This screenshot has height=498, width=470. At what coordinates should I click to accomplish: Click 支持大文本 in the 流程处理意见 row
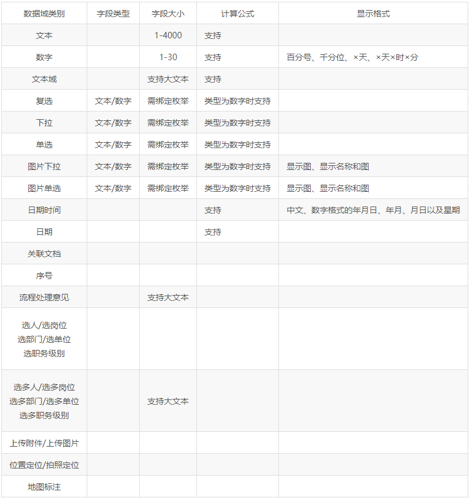(168, 297)
